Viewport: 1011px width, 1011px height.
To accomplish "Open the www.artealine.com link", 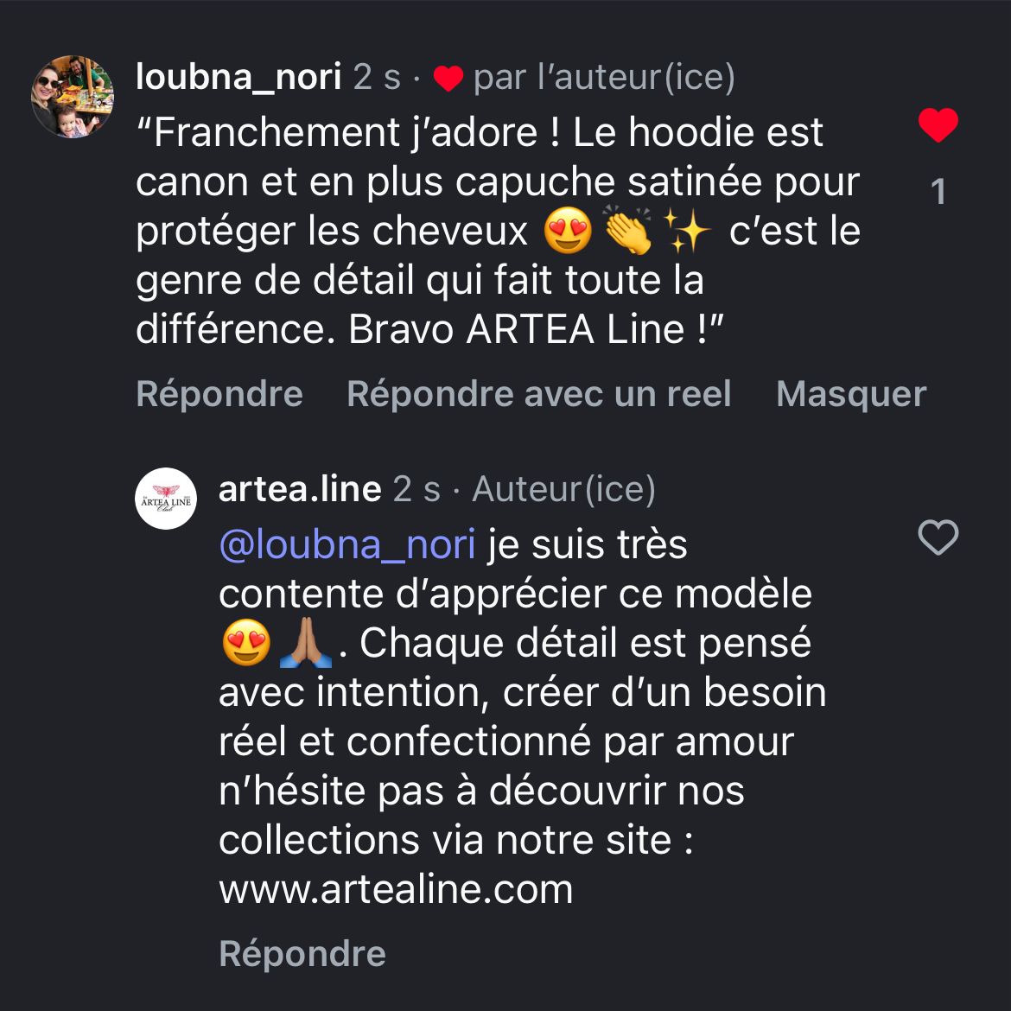I will point(396,889).
